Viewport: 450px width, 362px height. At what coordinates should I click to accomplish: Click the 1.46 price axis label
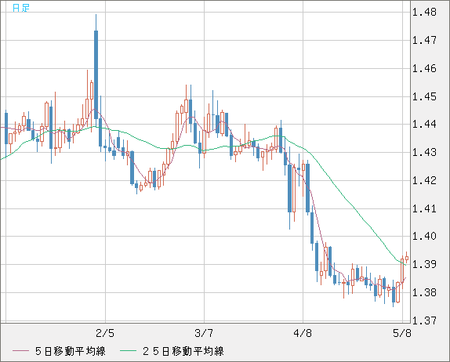click(x=424, y=68)
